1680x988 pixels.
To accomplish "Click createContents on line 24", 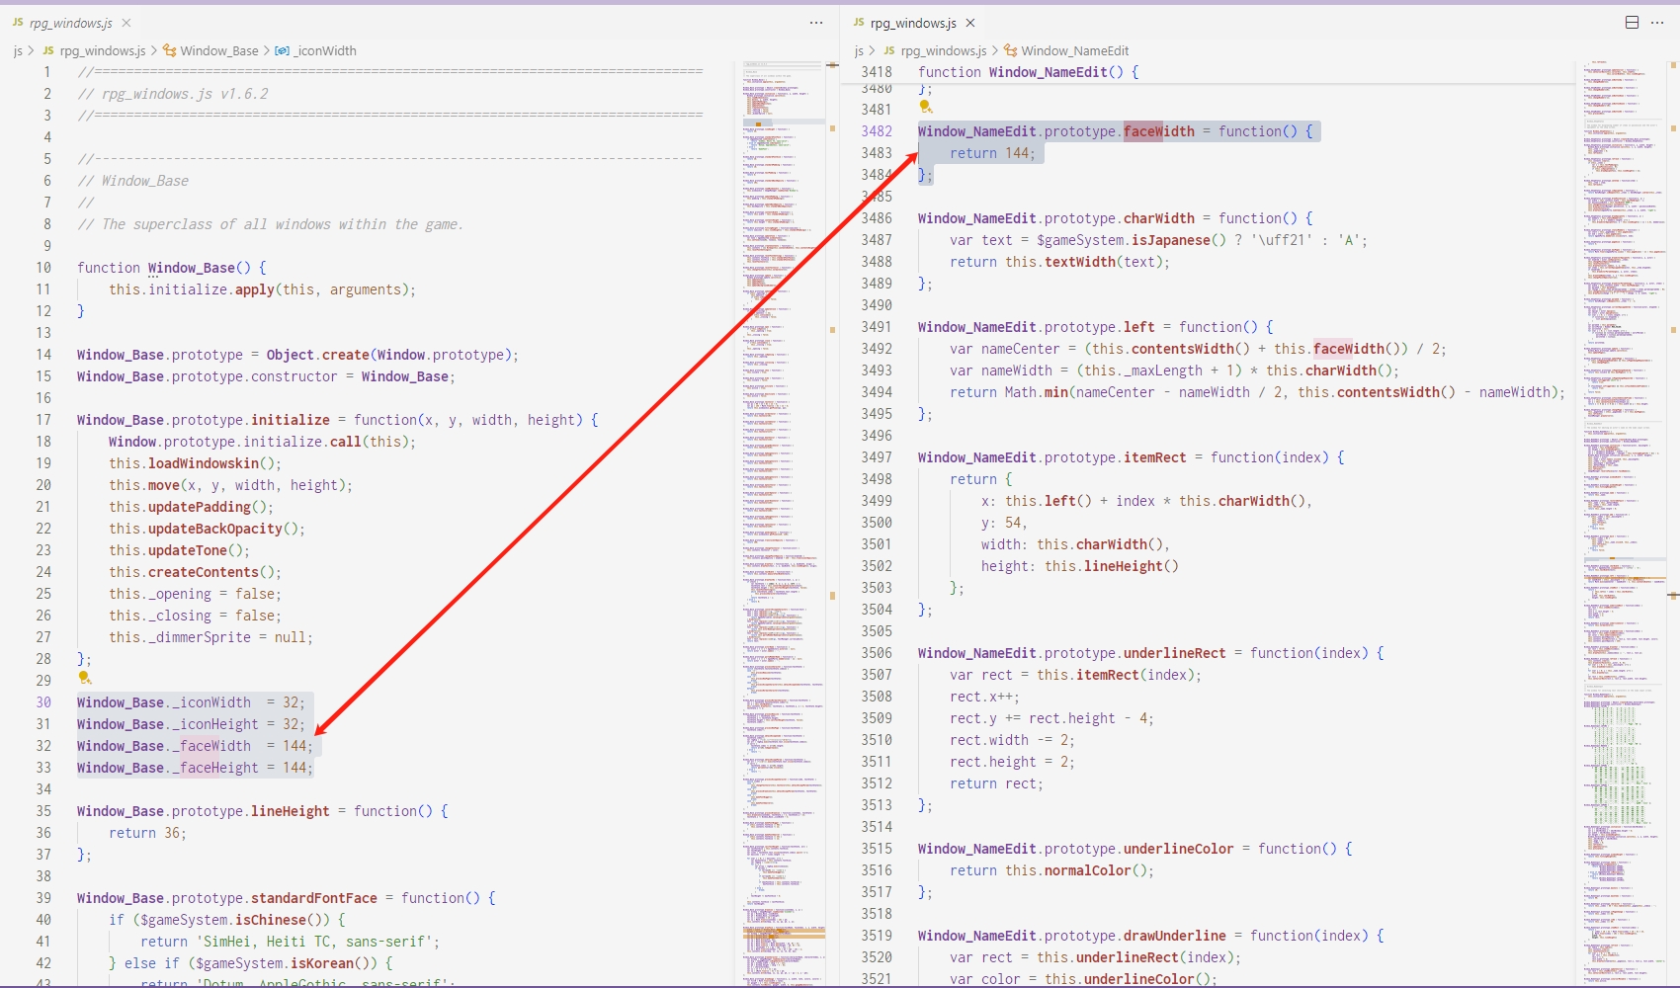I will (x=204, y=572).
